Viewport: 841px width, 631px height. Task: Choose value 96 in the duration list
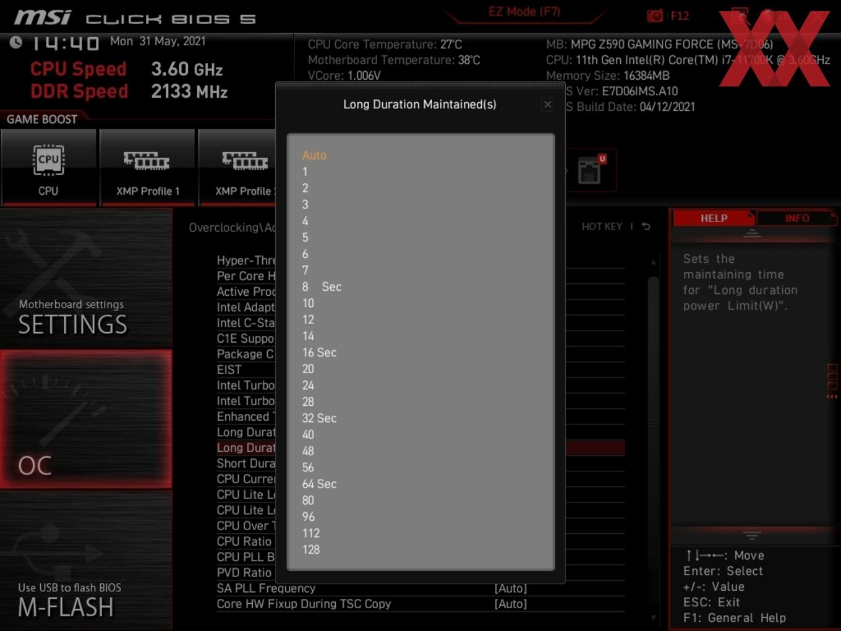pos(308,517)
